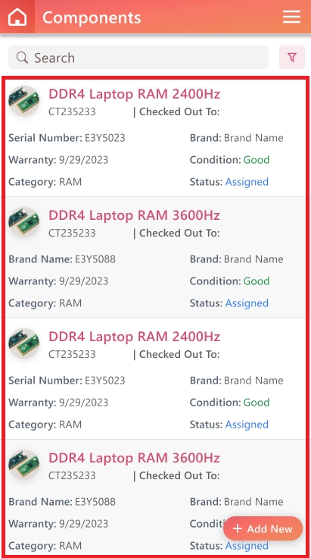Open second DDR4 Laptop RAM 2400Hz title

tap(134, 337)
